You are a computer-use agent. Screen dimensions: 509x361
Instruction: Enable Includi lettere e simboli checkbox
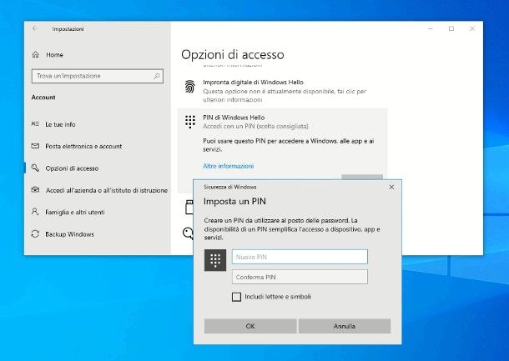click(x=237, y=297)
